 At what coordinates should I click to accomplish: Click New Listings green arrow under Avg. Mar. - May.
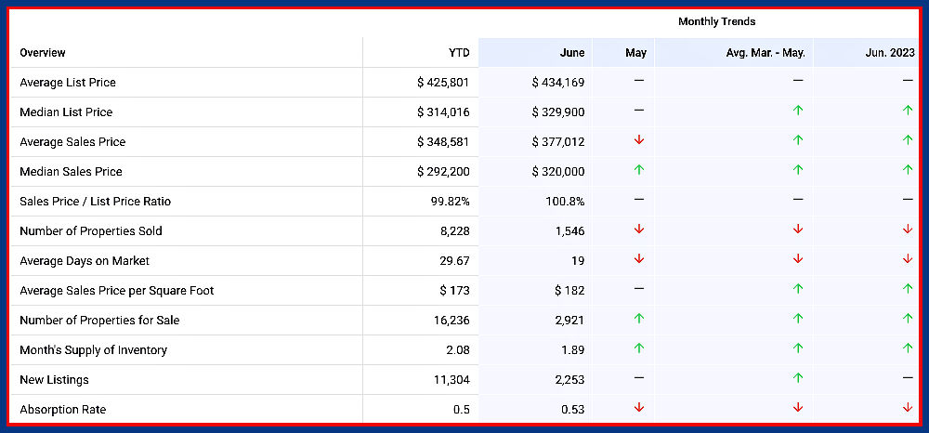pos(797,378)
